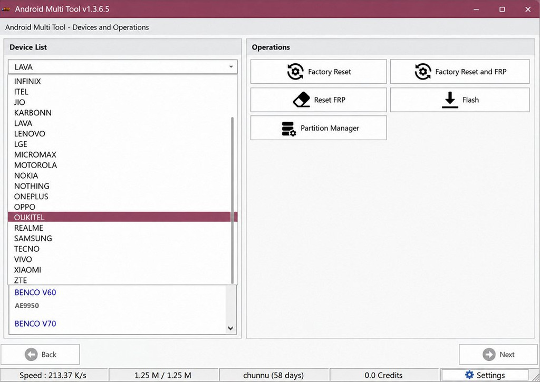Select the BENCO V60 device
Image resolution: width=540 pixels, height=382 pixels.
35,292
